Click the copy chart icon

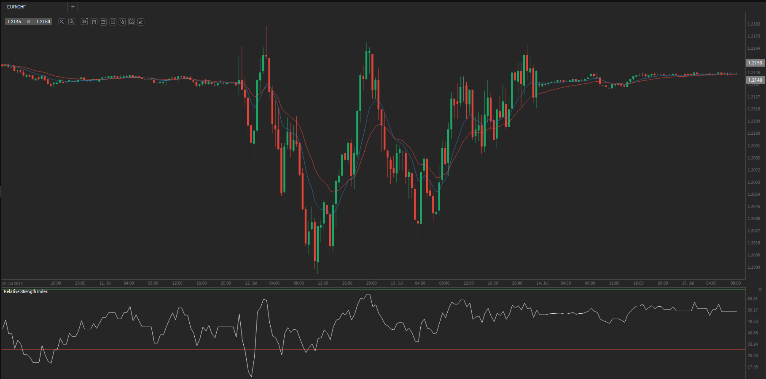122,21
